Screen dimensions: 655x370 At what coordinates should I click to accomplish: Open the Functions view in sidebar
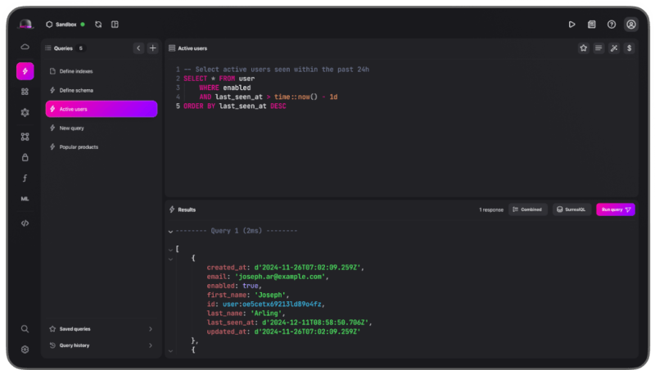click(25, 178)
